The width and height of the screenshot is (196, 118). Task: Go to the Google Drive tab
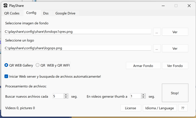[x=65, y=13]
